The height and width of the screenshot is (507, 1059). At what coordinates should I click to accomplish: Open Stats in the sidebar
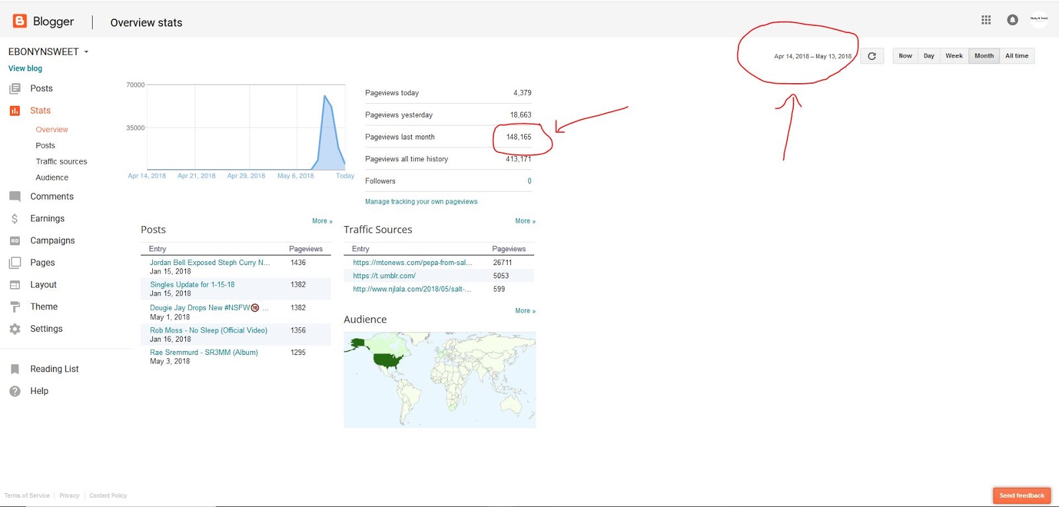click(40, 110)
